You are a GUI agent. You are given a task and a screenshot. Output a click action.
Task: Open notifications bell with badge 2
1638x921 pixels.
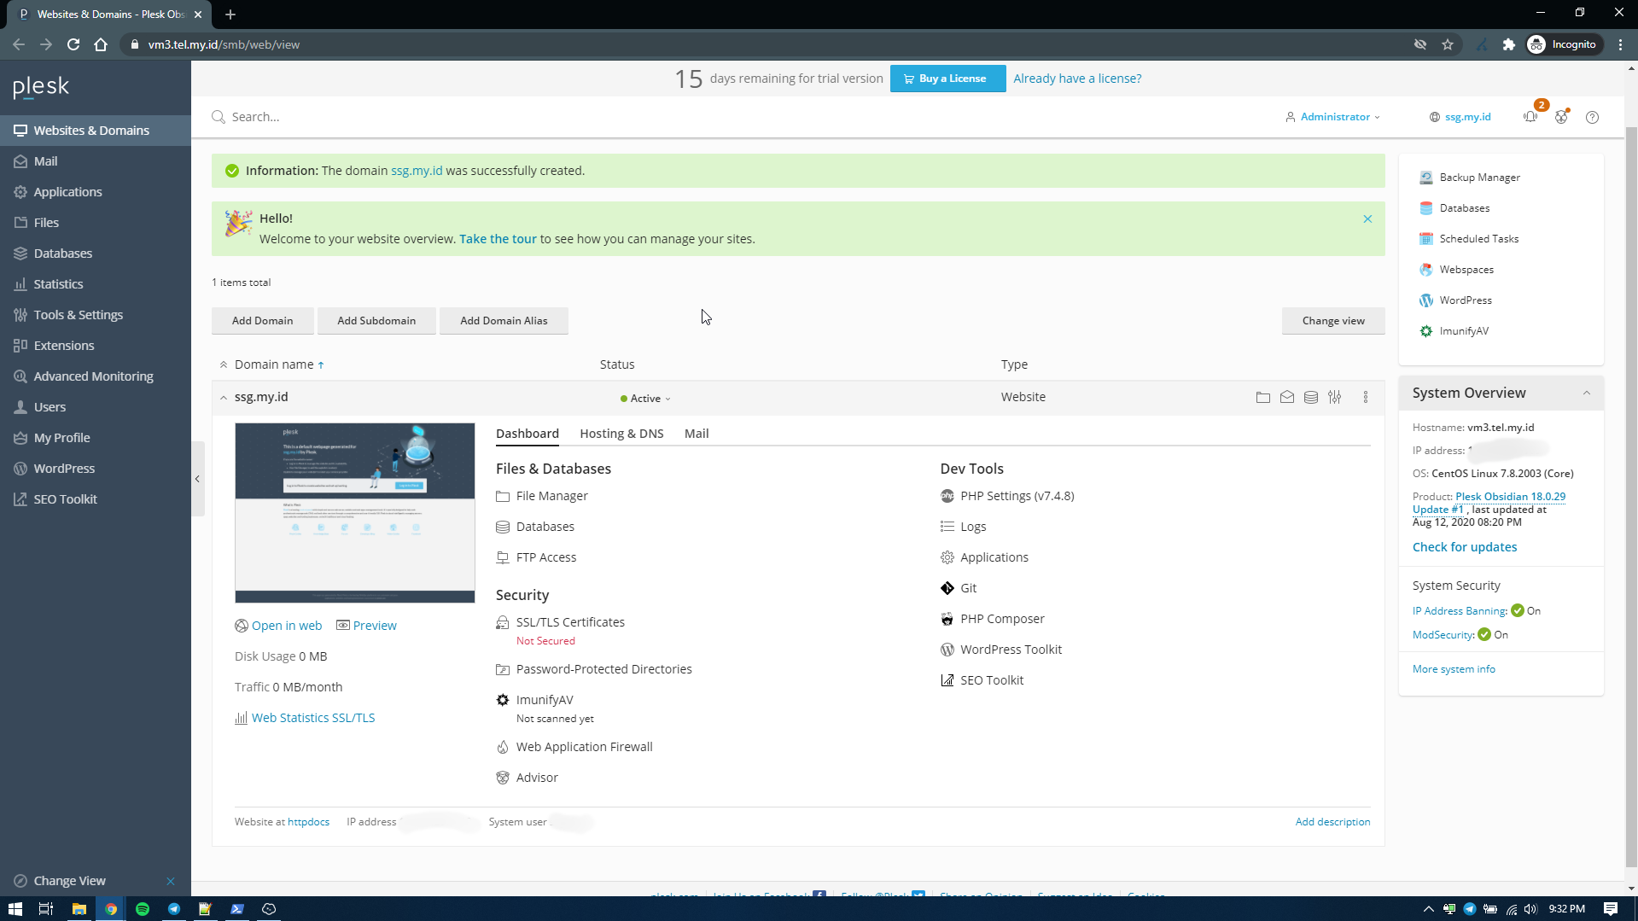pos(1530,117)
